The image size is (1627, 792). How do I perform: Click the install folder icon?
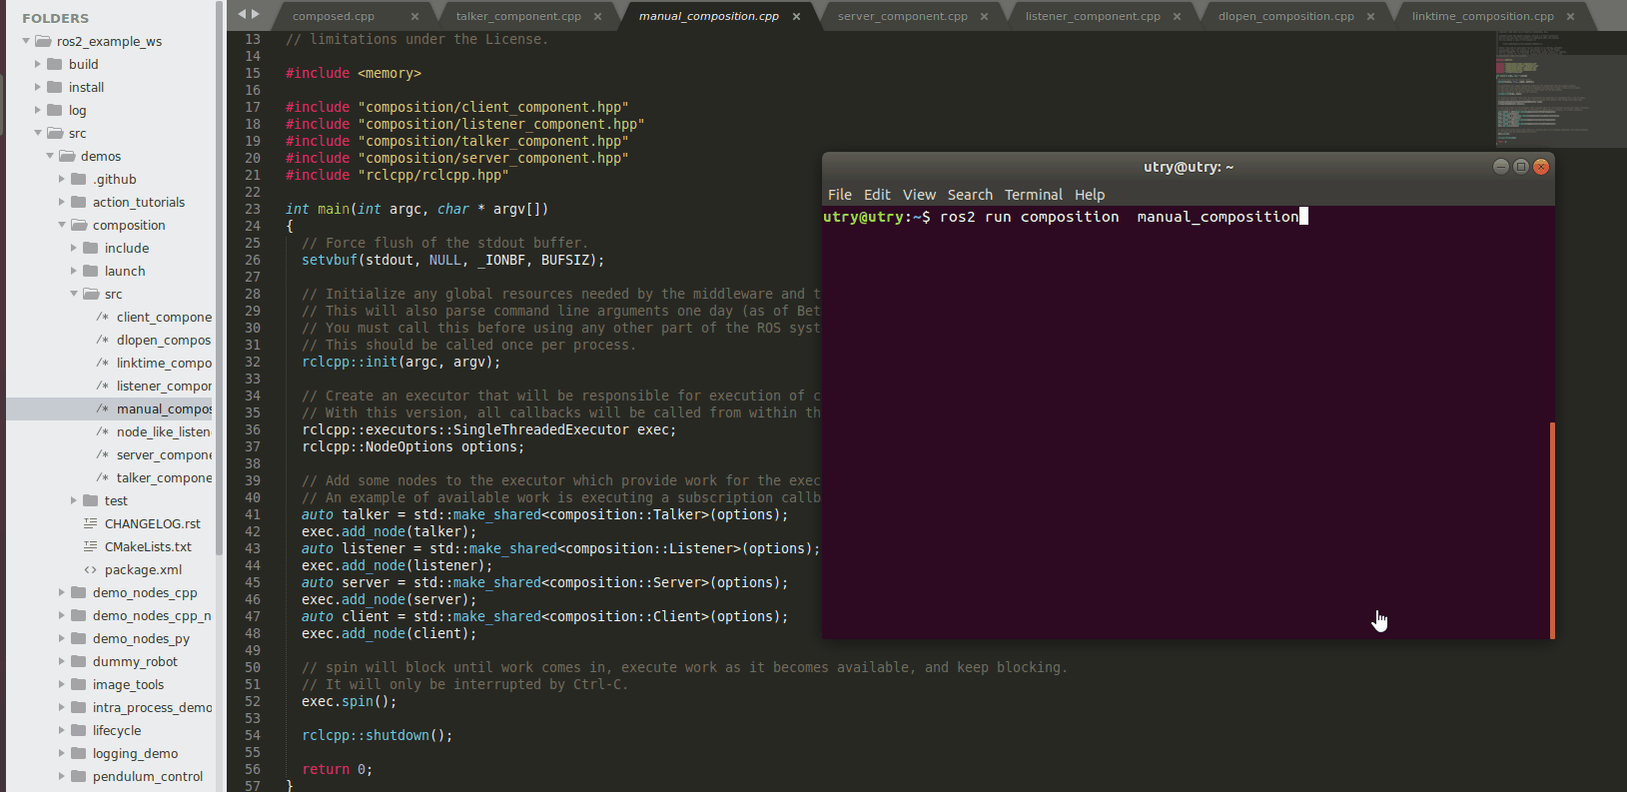pyautogui.click(x=55, y=87)
